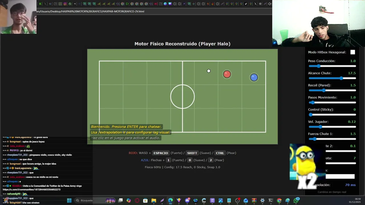Image resolution: width=365 pixels, height=205 pixels.
Task: Click the 70 ms extrapolation value
Action: [350, 185]
